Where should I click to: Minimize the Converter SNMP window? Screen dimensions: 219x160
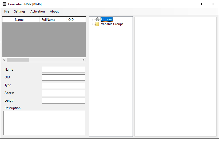tap(188, 4)
